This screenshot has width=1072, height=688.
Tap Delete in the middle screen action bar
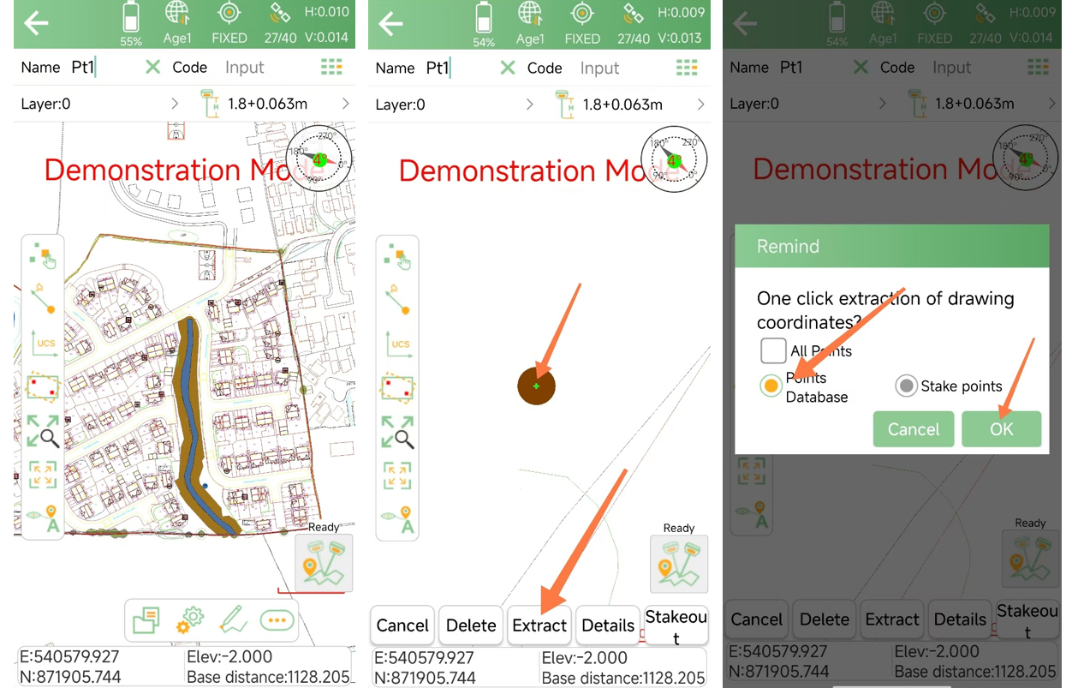tap(471, 625)
